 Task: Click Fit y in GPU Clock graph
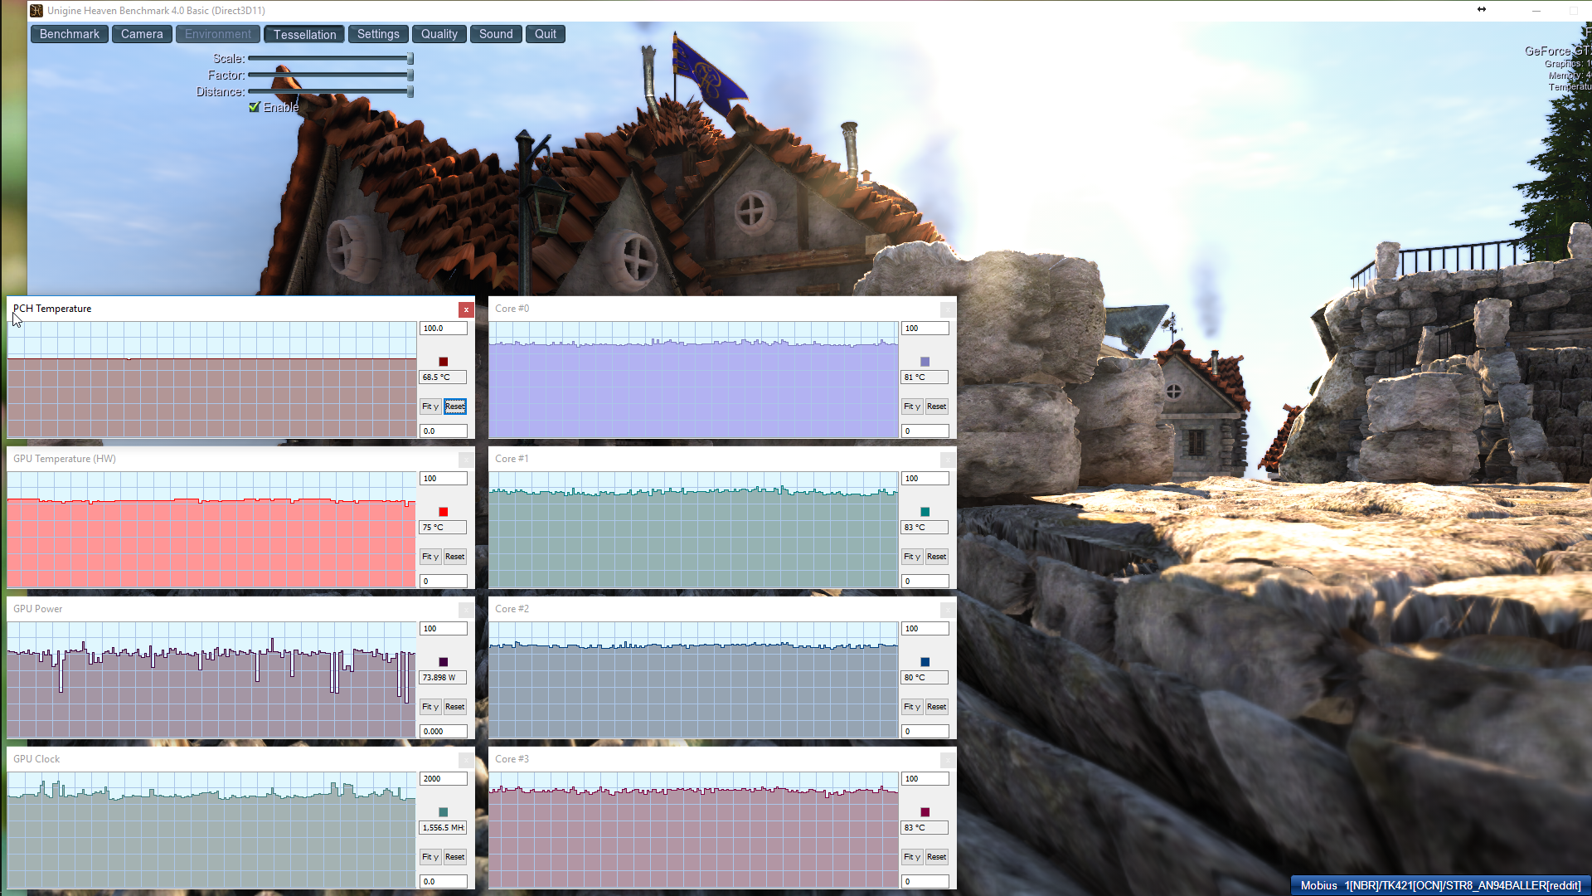(430, 857)
